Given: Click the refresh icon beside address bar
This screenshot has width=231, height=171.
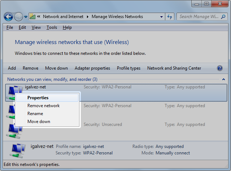Looking at the screenshot, I should [170, 17].
